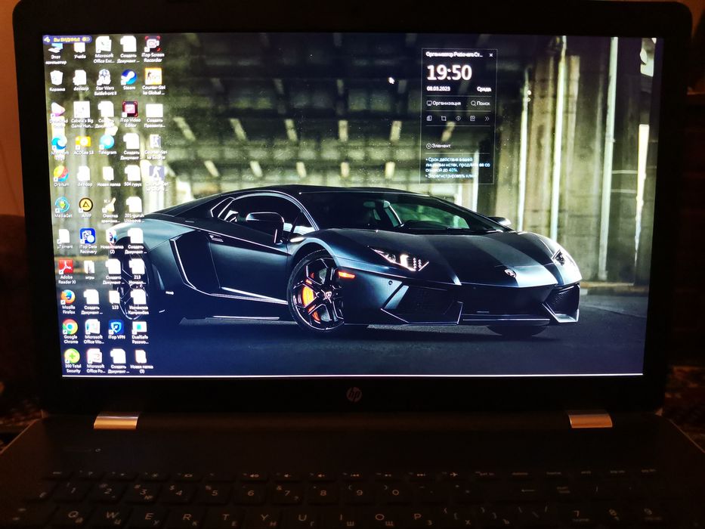Open Microsoft Office Word shortcut

coord(93,332)
